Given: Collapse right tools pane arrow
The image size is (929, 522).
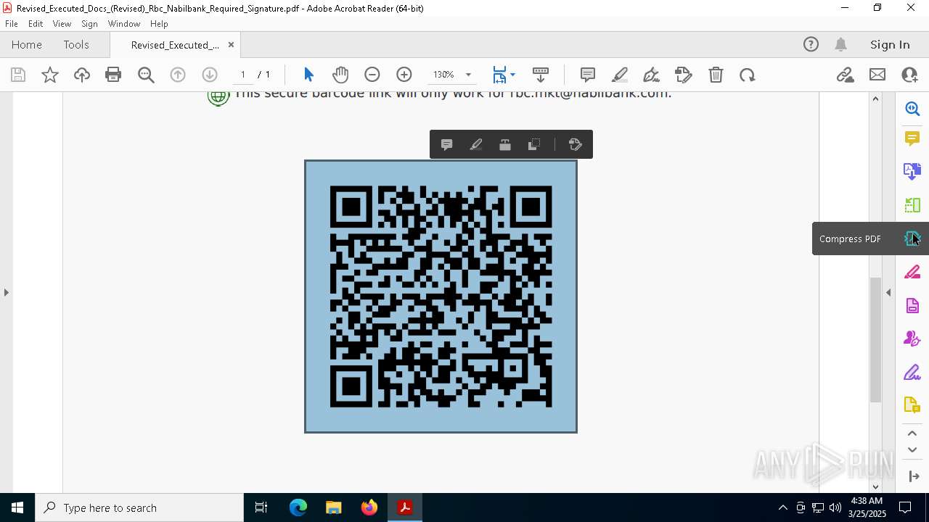Looking at the screenshot, I should point(914,476).
